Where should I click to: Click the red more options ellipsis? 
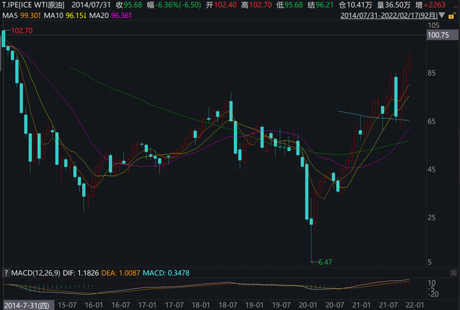(x=454, y=5)
